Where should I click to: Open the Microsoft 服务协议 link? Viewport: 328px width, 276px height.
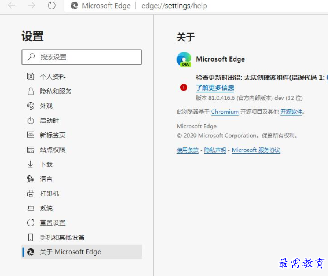256,150
